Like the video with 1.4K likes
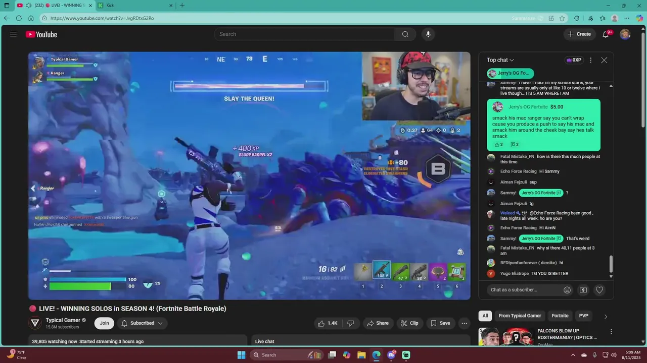 pyautogui.click(x=328, y=323)
